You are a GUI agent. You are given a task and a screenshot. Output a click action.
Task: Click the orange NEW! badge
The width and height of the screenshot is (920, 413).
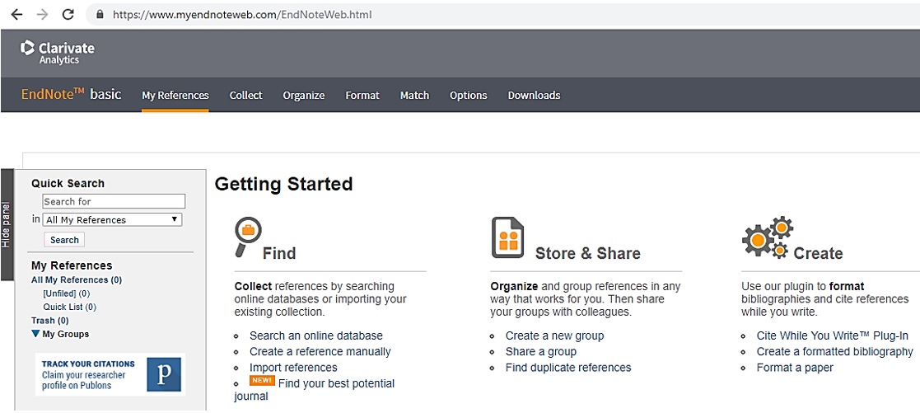point(262,380)
